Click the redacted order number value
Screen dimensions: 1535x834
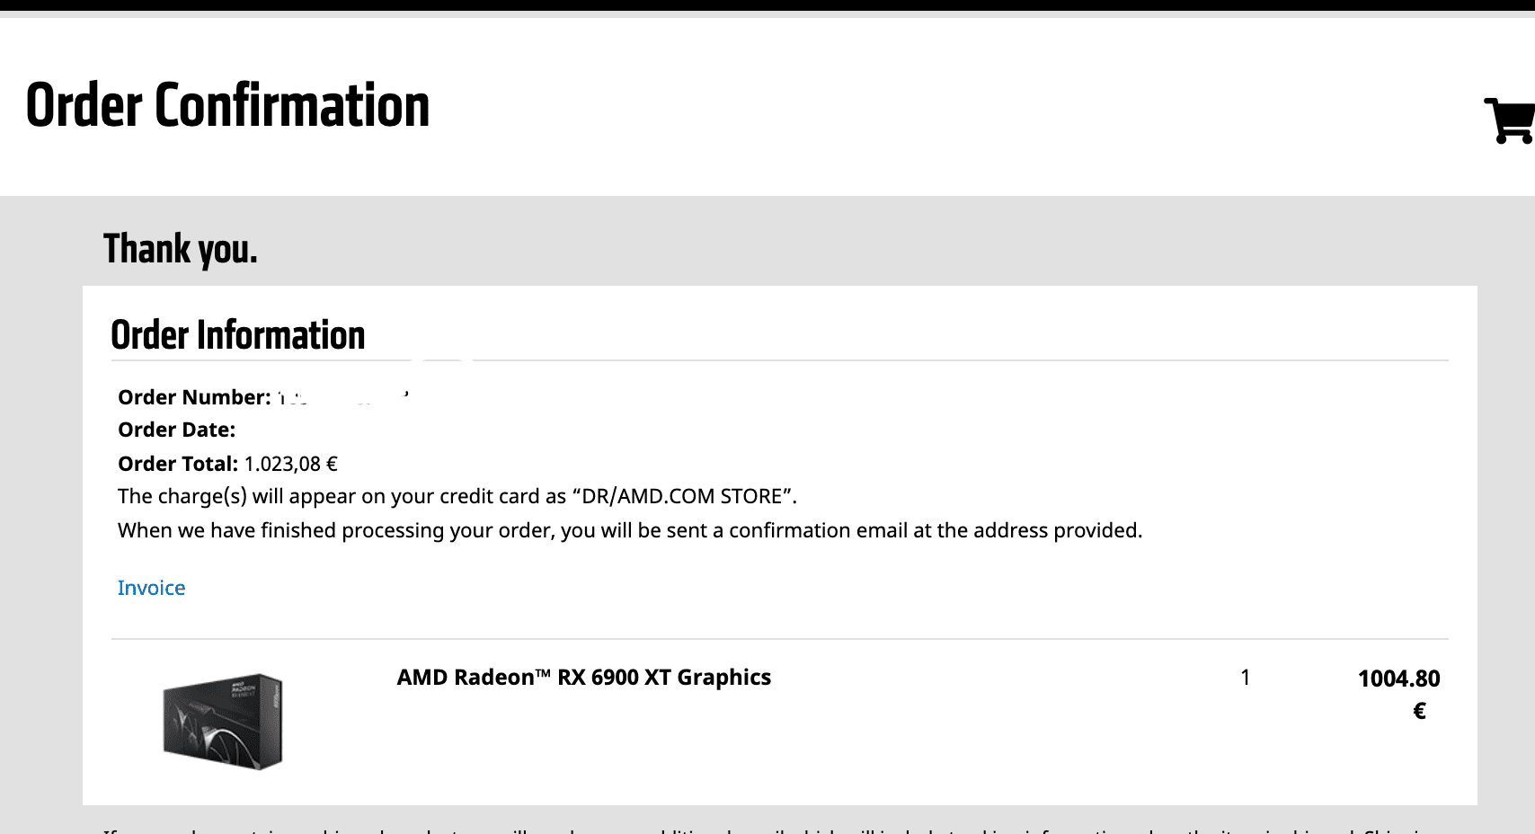[342, 397]
